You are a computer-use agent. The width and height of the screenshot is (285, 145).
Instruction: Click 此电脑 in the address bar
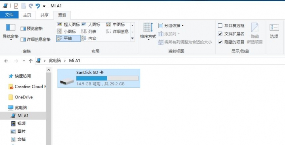[55, 60]
